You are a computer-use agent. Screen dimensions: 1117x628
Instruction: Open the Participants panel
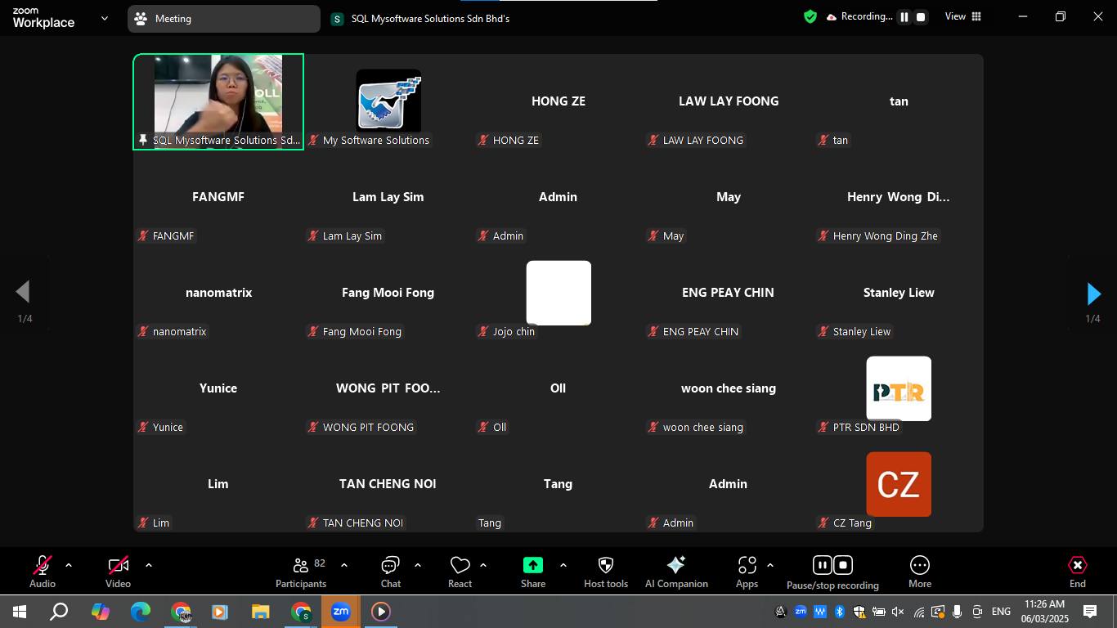(300, 572)
